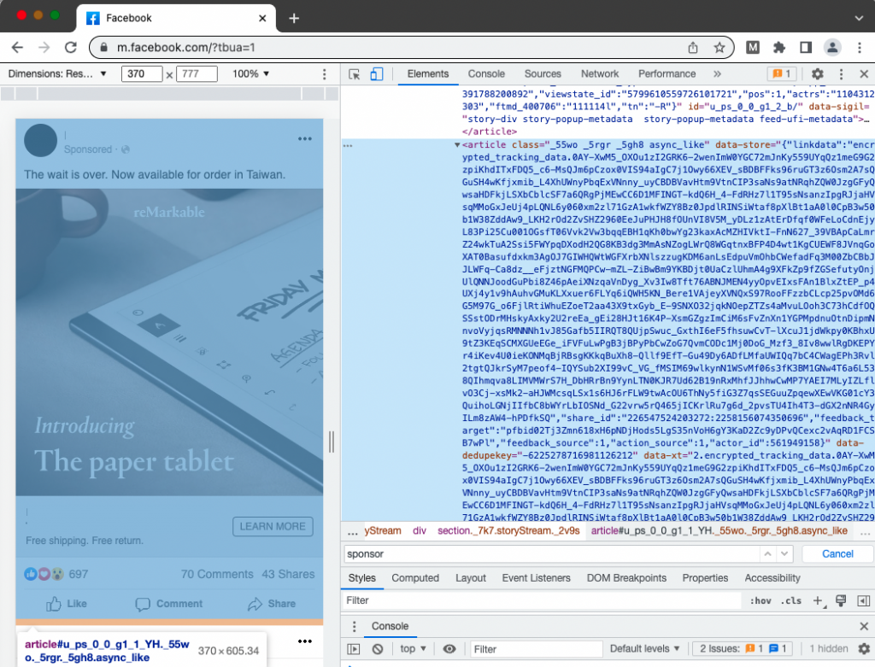Go to previous search result arrow
This screenshot has width=875, height=667.
pos(768,553)
